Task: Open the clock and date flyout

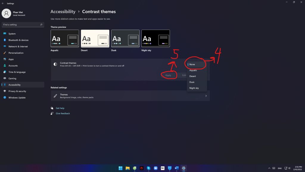Action: coord(298,168)
